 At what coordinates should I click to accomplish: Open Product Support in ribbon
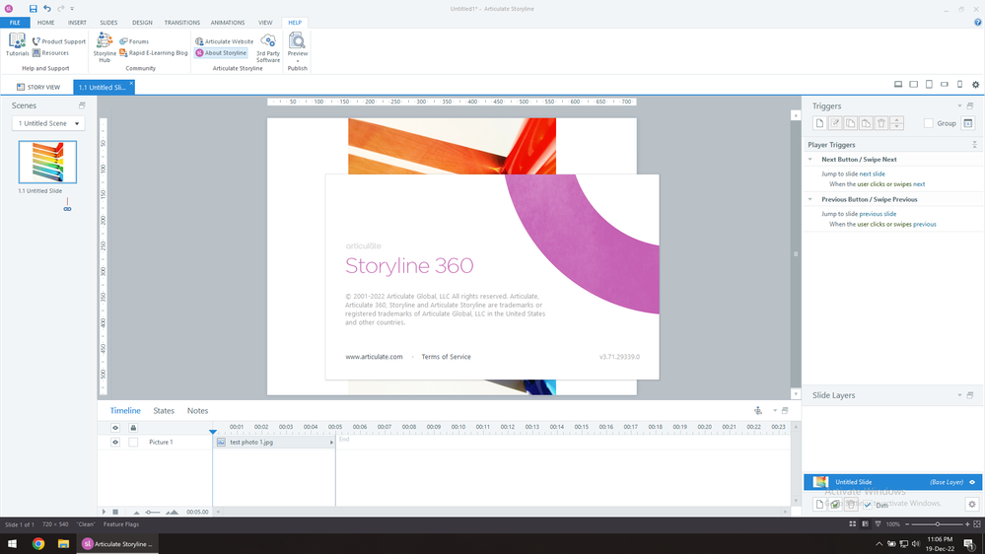coord(58,41)
